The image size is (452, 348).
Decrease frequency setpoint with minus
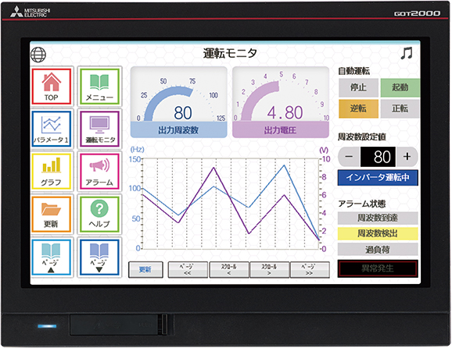click(349, 157)
